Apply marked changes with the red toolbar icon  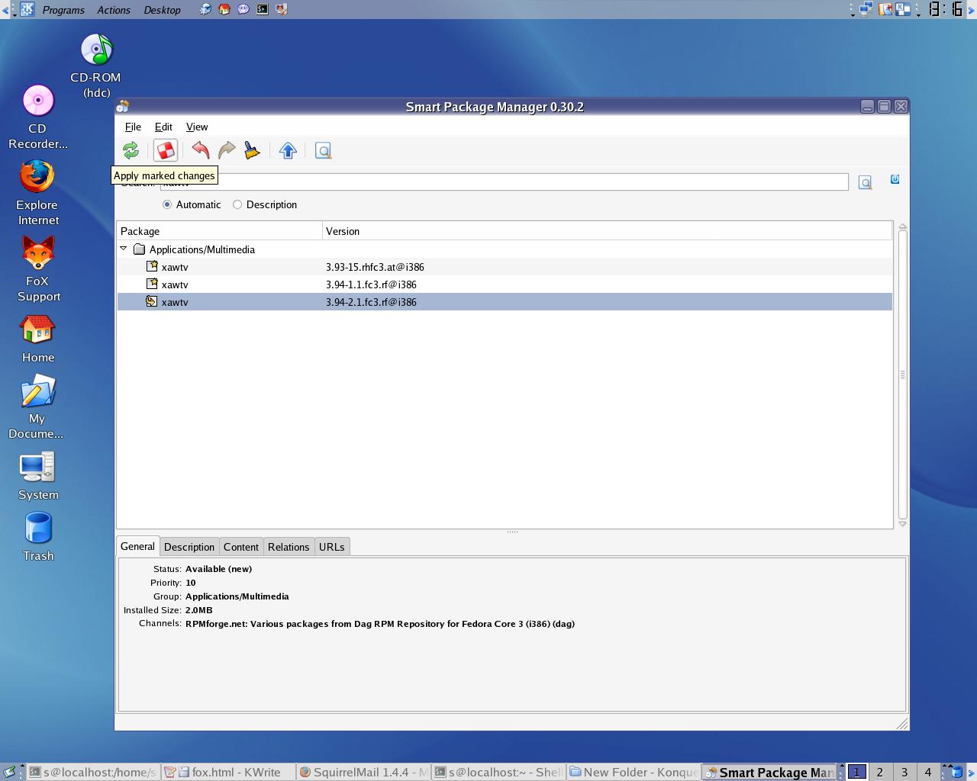tap(166, 151)
